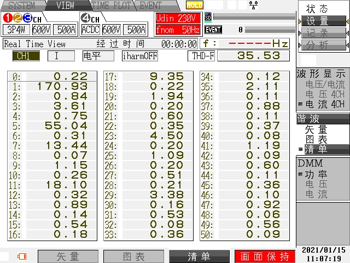350x263 pixels.
Task: Click harmonic order 1 value 170.93
Action: click(62, 87)
